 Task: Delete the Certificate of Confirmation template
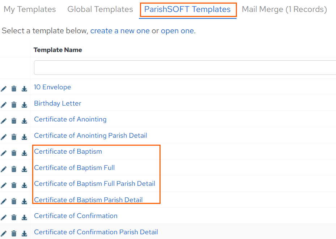click(14, 217)
